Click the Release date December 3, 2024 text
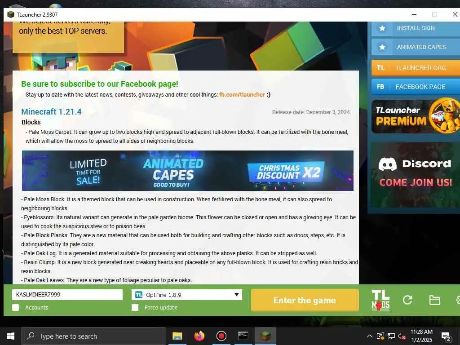The image size is (460, 345). point(311,112)
